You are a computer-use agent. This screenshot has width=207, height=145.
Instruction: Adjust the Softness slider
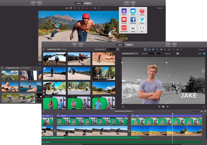pyautogui.click(x=156, y=54)
